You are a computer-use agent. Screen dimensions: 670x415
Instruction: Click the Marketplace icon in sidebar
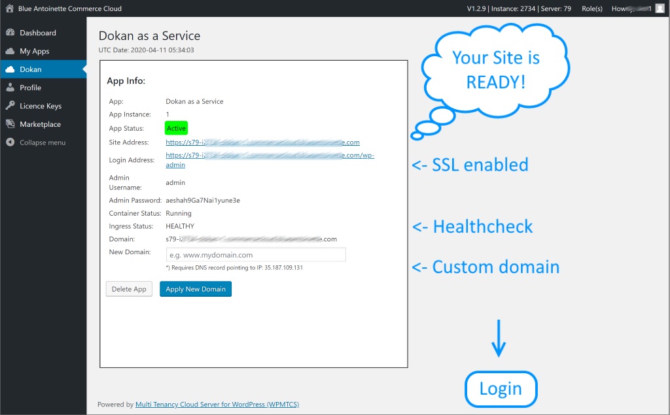click(10, 124)
